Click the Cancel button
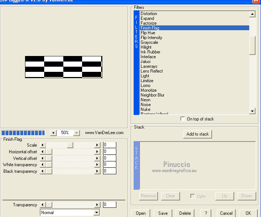 [226, 213]
